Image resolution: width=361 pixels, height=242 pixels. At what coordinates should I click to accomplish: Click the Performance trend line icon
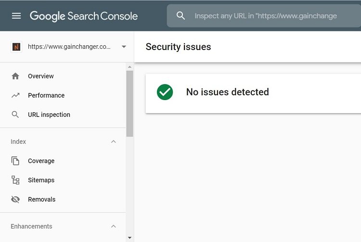pos(15,95)
